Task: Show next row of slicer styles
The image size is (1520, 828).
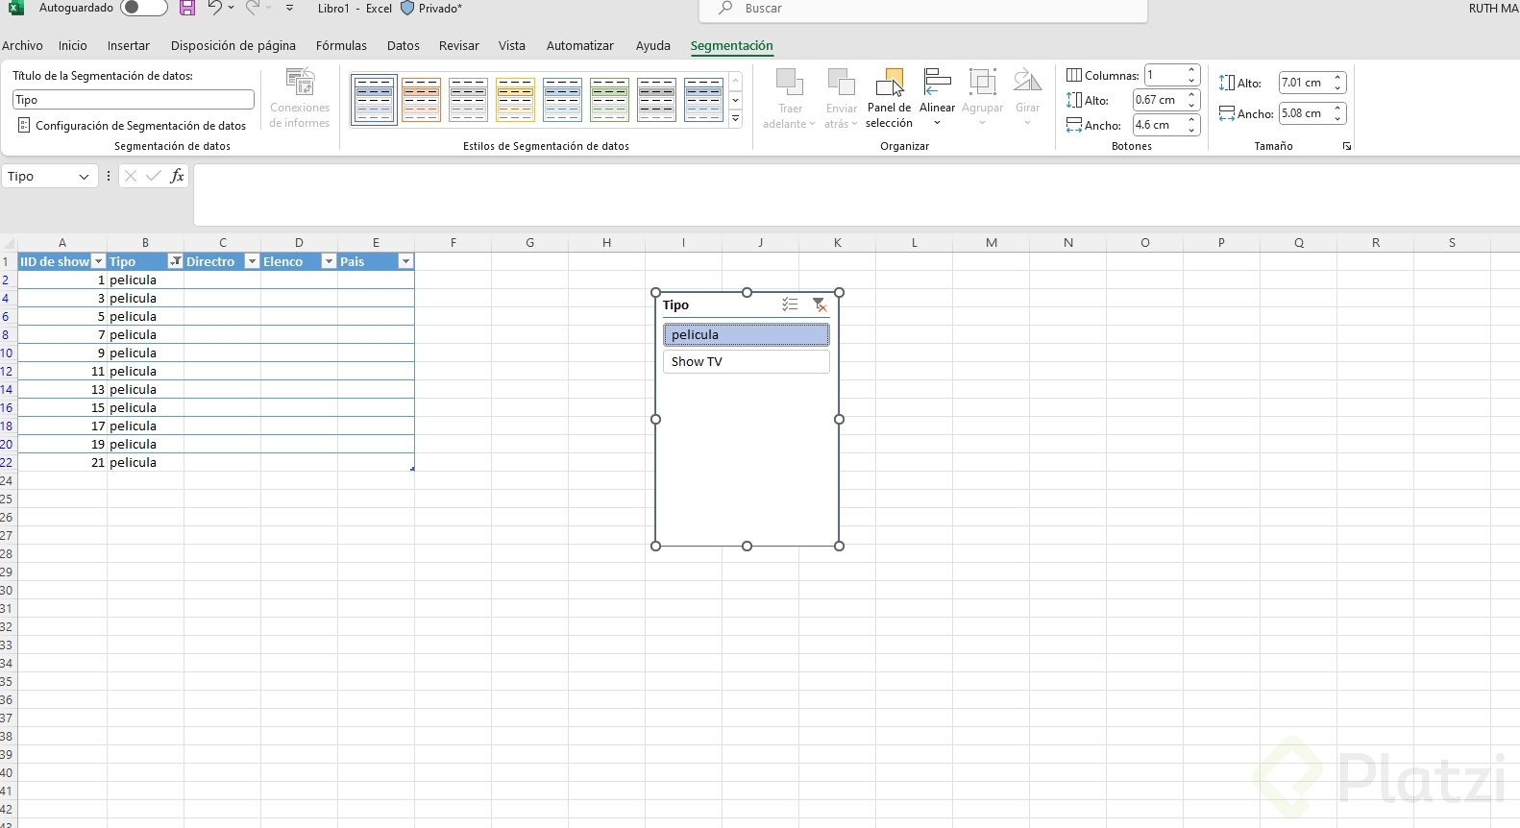Action: 736,101
